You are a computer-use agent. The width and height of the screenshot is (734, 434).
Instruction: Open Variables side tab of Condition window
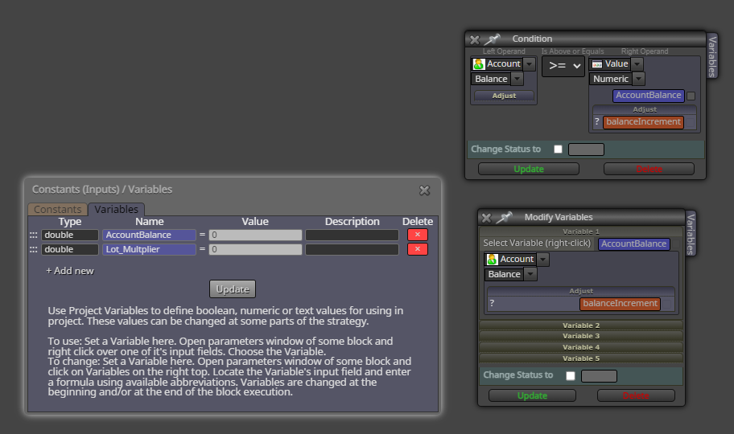(x=712, y=56)
